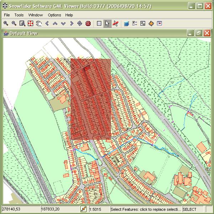
Task: Select the Zoom Out tool
Action: pos(14,24)
